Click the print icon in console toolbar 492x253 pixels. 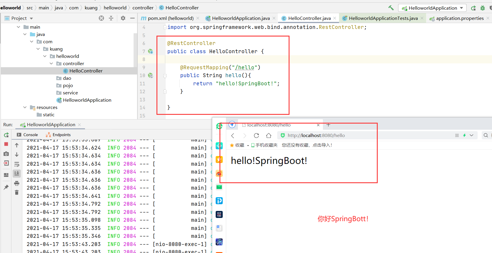pos(17,183)
